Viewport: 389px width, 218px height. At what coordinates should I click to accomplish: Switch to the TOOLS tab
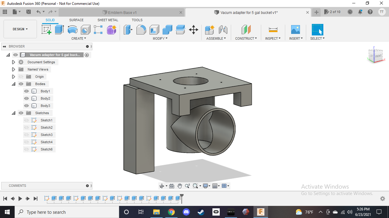click(137, 20)
